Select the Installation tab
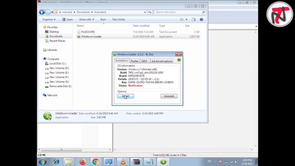295x166 pixels. pyautogui.click(x=122, y=60)
